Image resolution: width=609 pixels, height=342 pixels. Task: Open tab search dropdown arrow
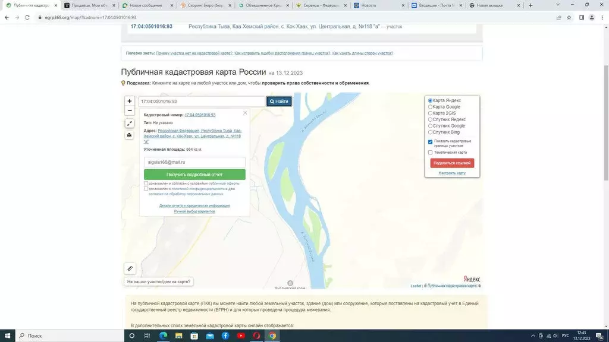pyautogui.click(x=558, y=5)
